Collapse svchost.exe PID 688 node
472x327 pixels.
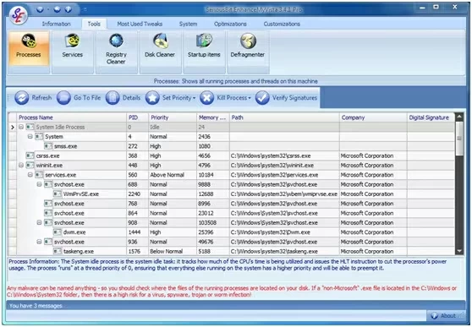39,184
